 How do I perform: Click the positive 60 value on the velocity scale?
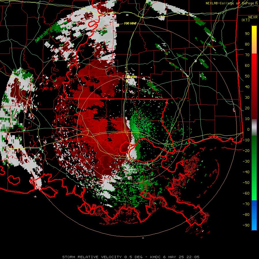coord(247,66)
